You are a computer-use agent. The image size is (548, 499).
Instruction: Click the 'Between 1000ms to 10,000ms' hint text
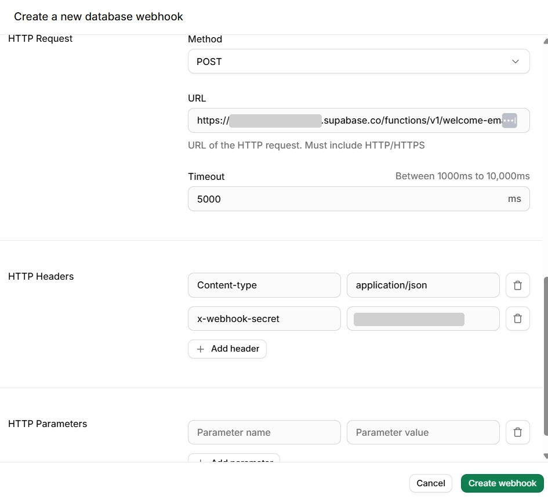[462, 176]
